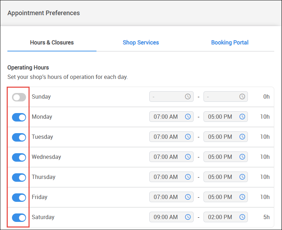Open clock picker for Sunday end time
Screen dimensions: 282x230
242,97
